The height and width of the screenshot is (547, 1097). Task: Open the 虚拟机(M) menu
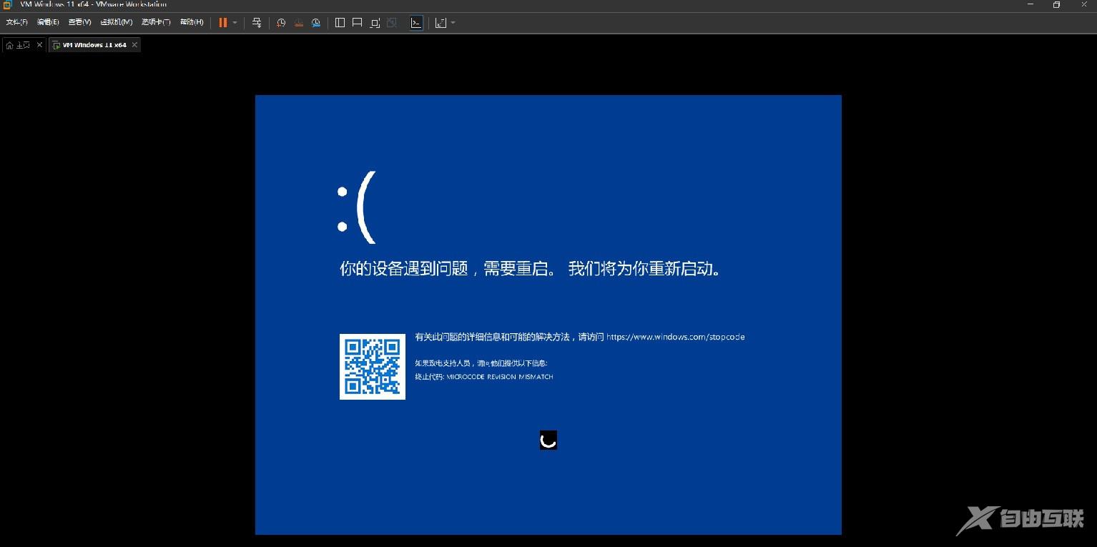[x=116, y=22]
